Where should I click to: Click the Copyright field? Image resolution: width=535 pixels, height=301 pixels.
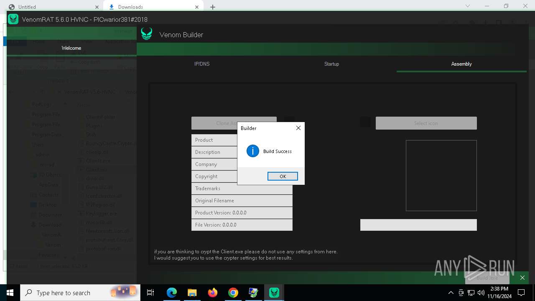pos(242,176)
